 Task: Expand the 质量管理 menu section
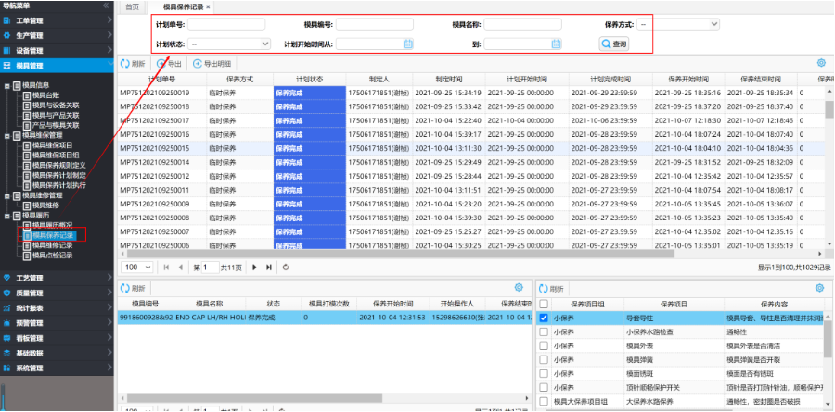coord(57,293)
